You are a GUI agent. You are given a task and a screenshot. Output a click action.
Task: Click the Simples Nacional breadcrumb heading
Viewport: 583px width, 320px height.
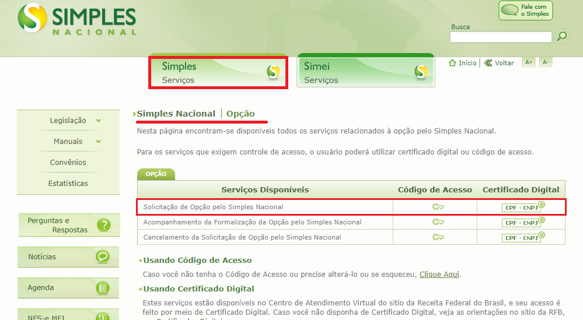coord(176,114)
